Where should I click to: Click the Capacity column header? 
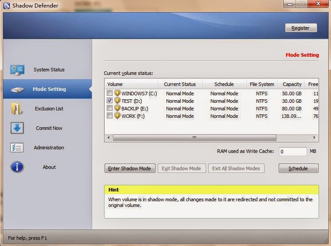pyautogui.click(x=291, y=84)
